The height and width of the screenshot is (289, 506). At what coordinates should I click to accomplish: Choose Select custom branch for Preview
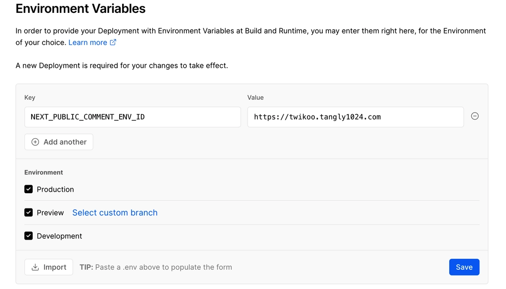pos(115,212)
